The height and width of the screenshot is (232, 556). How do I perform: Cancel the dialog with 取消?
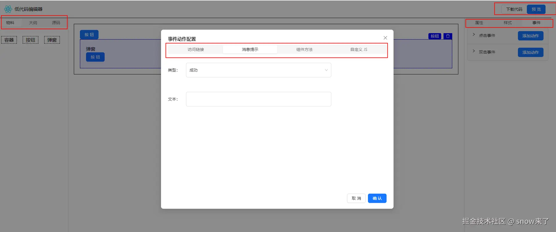pos(356,198)
